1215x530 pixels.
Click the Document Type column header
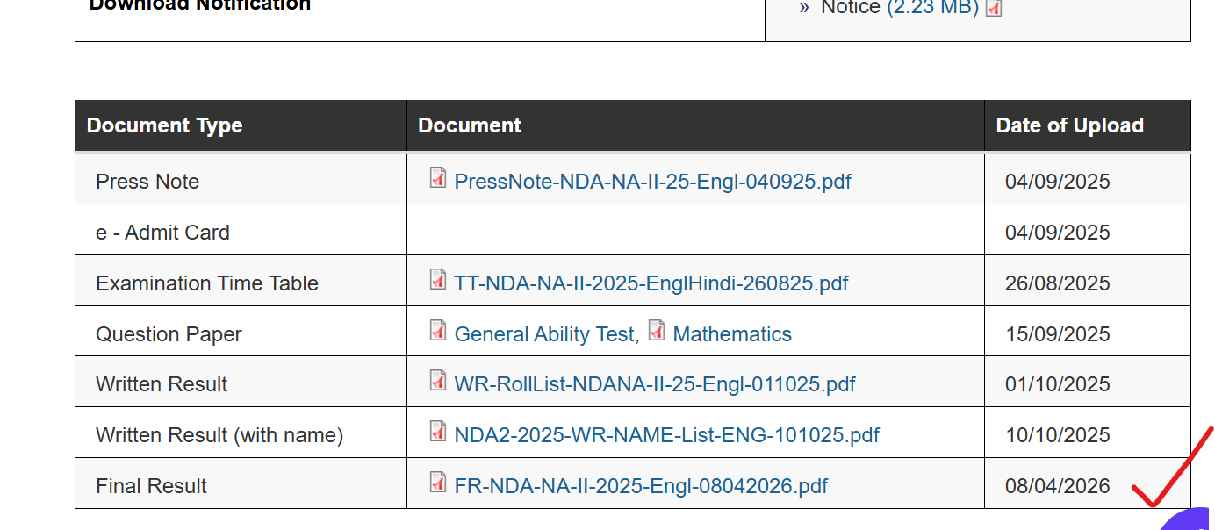pyautogui.click(x=164, y=125)
